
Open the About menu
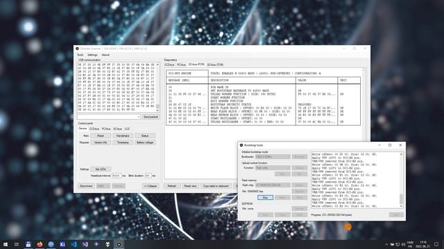coord(105,55)
